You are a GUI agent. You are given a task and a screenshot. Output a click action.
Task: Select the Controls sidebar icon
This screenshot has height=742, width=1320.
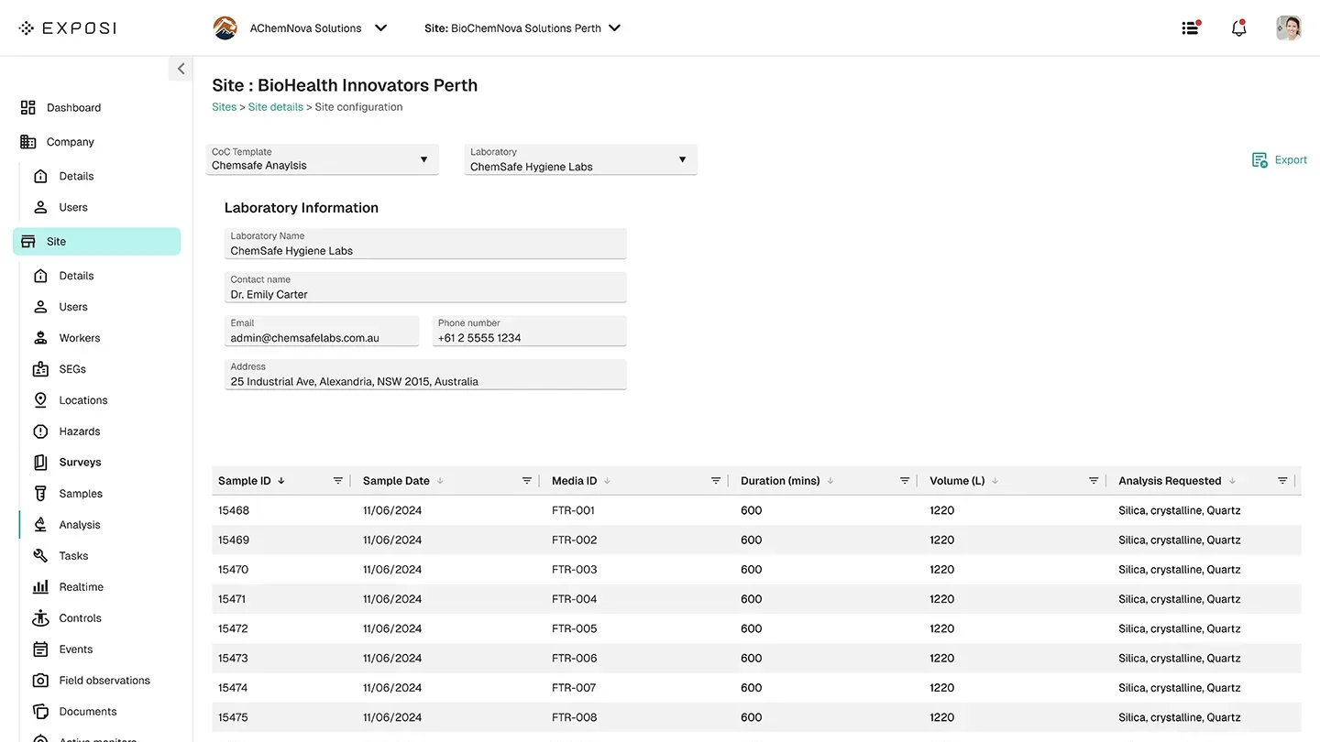(x=40, y=617)
